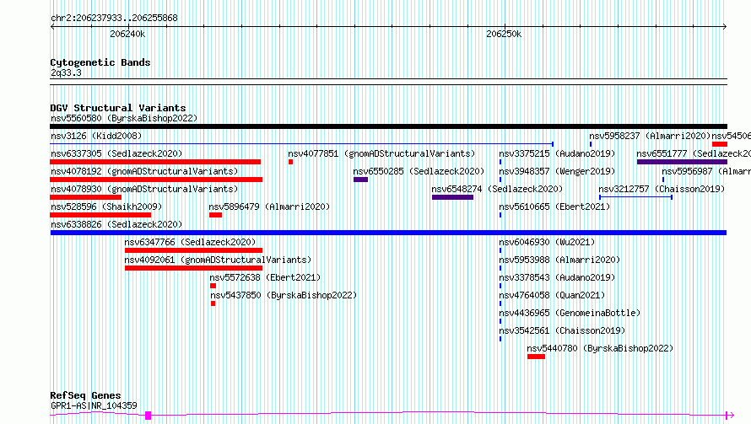The image size is (751, 424).
Task: Click nsv6551777 Sedlazeck label
Action: coord(694,153)
